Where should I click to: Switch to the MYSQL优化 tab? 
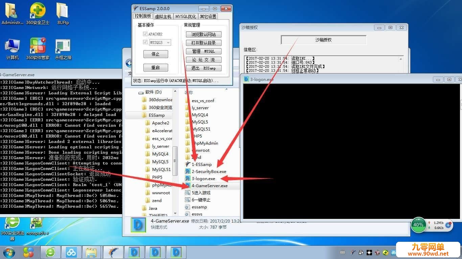point(185,16)
